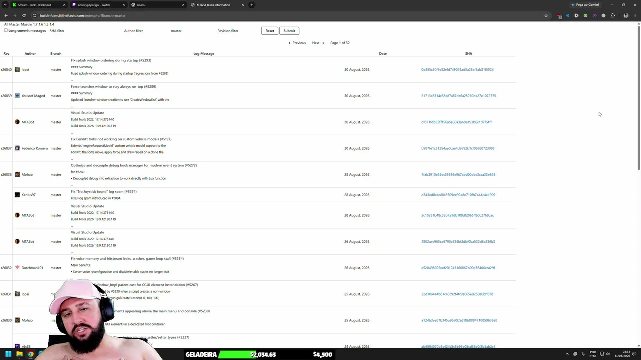Click Federico Romero's avatar icon
The height and width of the screenshot is (360, 641).
coord(17,148)
